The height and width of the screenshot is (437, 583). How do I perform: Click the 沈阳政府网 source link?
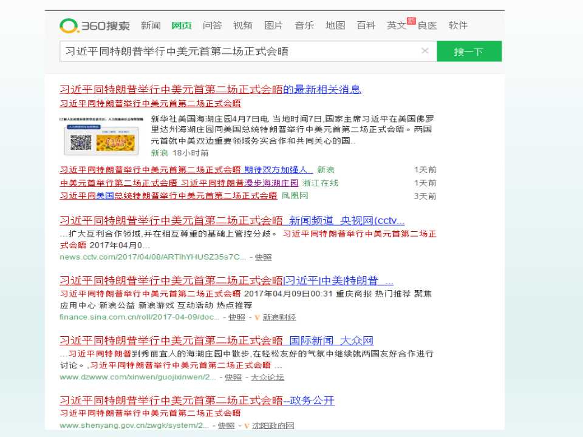[273, 425]
